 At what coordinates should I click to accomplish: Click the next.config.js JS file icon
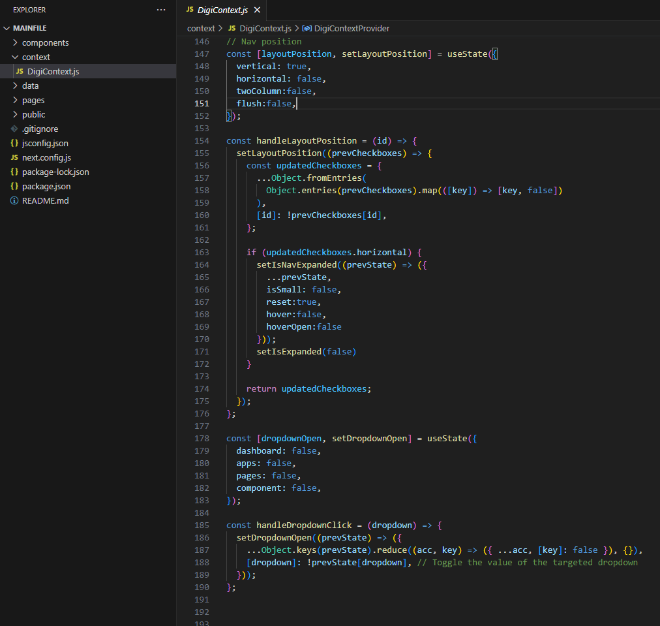[x=15, y=158]
